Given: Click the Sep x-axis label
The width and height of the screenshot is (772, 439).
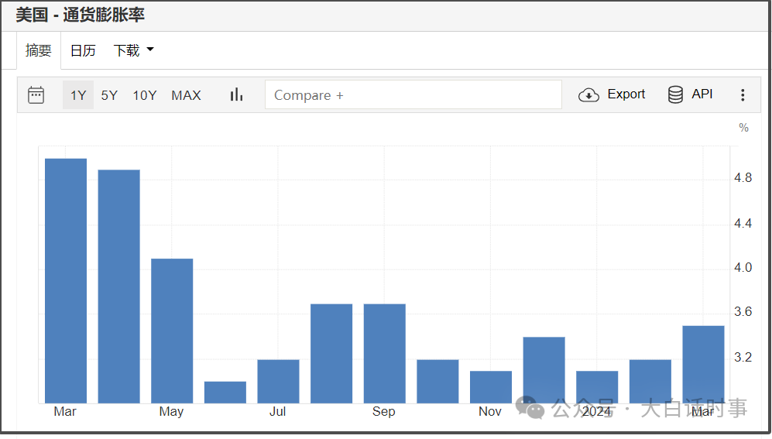Looking at the screenshot, I should [384, 411].
